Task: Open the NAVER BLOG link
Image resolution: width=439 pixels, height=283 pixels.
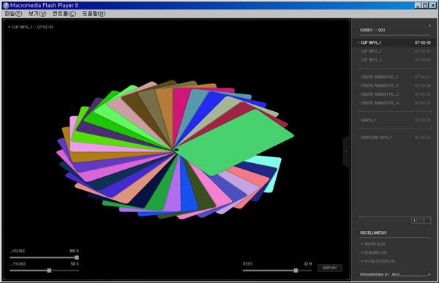Action: [373, 244]
